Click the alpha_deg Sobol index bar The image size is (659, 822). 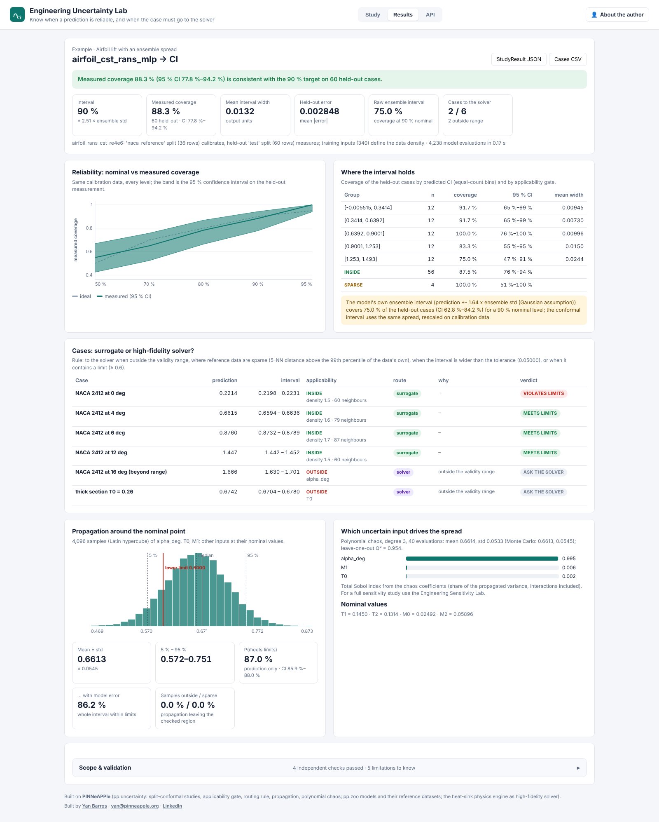482,559
